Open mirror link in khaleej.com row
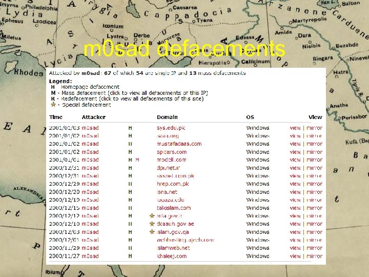 coord(314,256)
